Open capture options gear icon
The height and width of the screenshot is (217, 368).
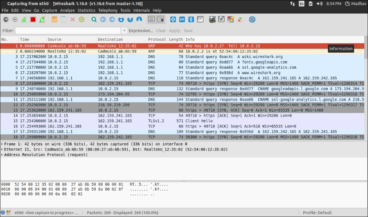point(15,19)
